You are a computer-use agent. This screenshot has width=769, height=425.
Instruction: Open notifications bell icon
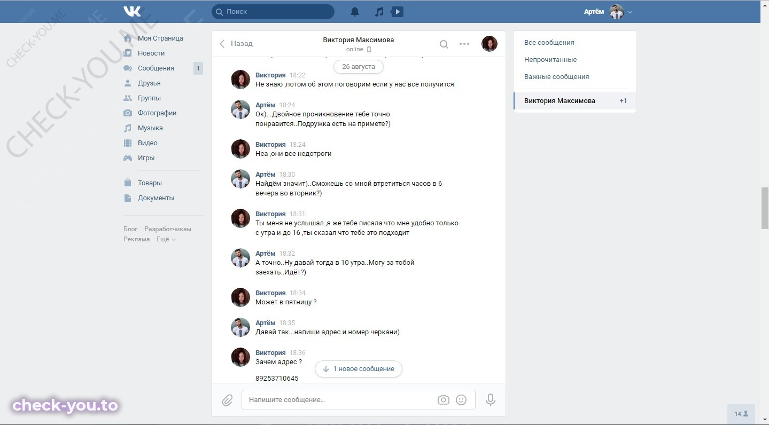coord(355,12)
